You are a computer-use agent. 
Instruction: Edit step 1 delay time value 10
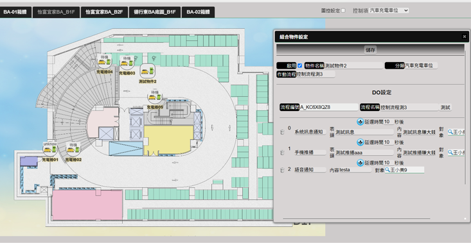[x=388, y=142]
